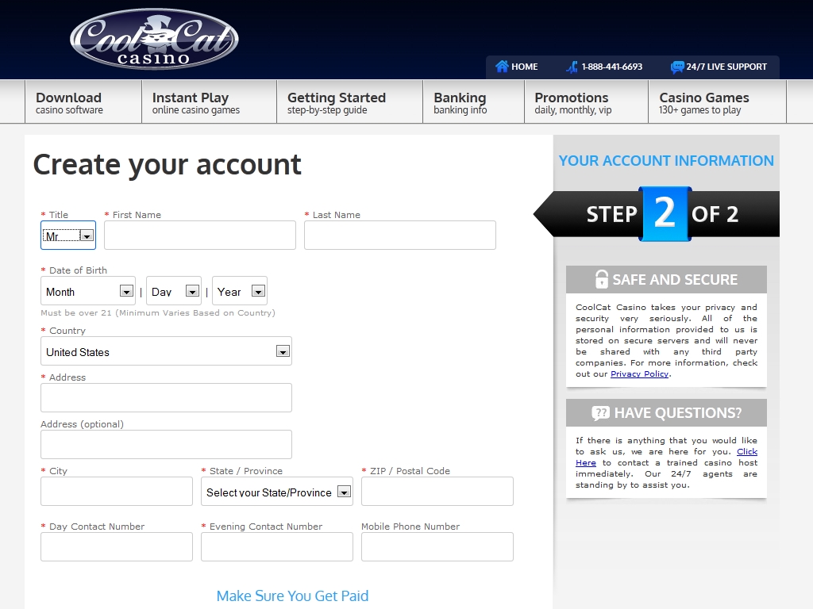
Task: Click the CoolCat Casino logo
Action: click(x=154, y=40)
